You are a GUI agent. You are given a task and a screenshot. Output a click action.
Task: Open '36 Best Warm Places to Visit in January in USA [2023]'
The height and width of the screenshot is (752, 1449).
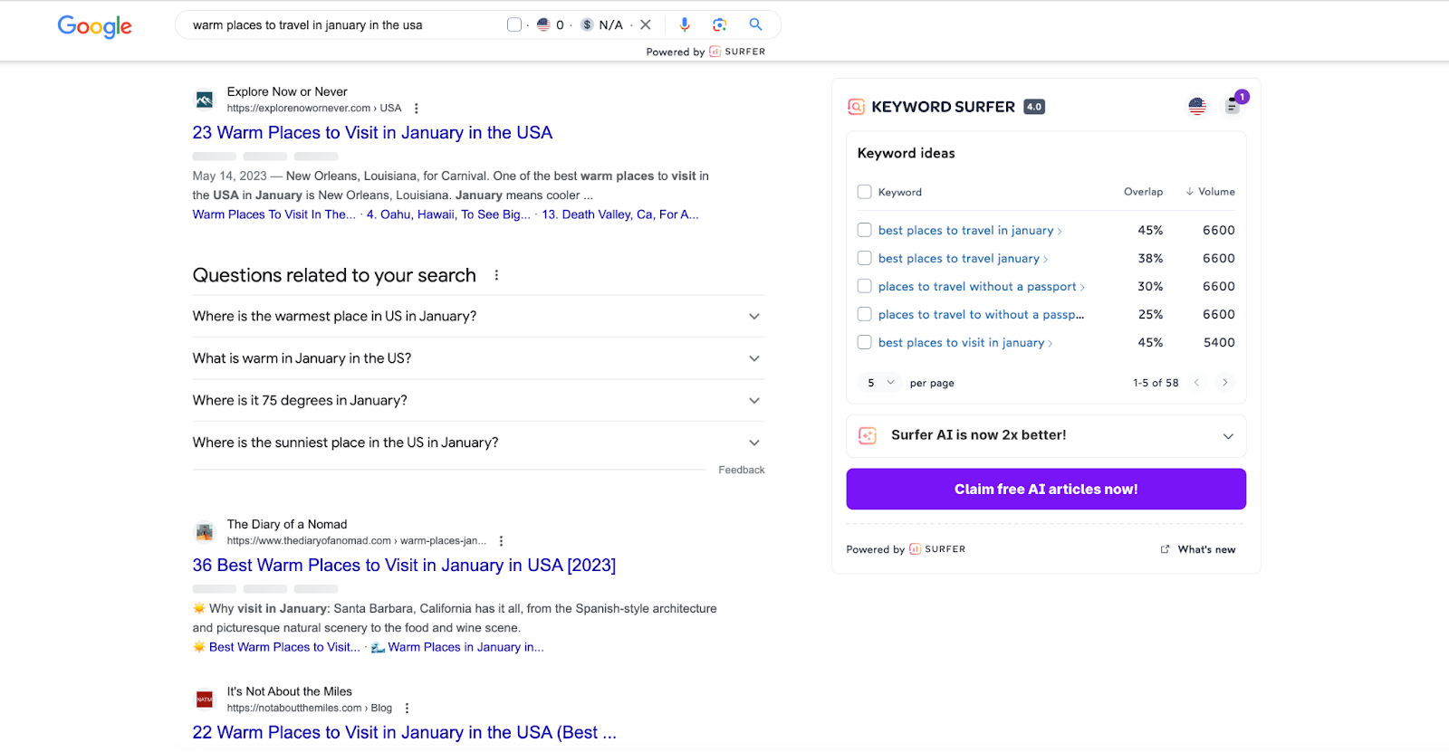coord(404,566)
